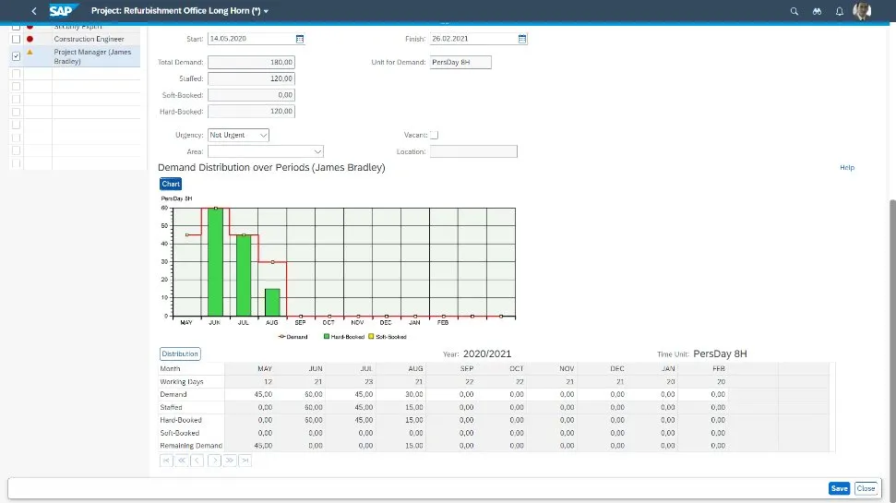Select the Construction Engineer row checkbox
The image size is (896, 503).
[16, 39]
